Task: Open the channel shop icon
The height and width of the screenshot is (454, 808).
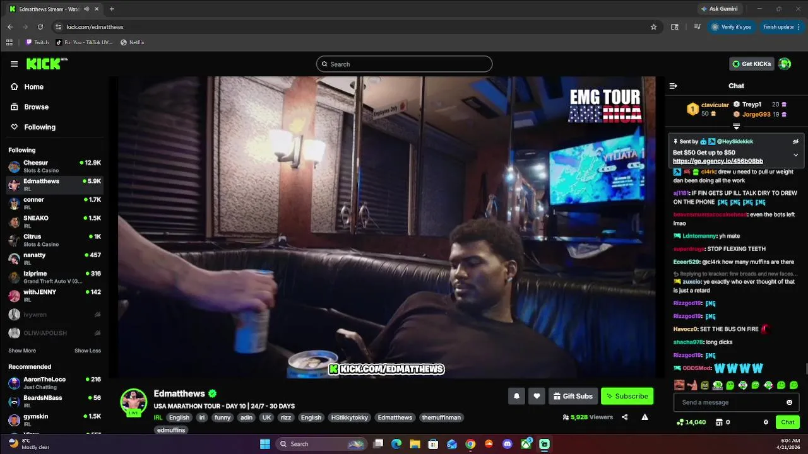Action: (x=718, y=422)
